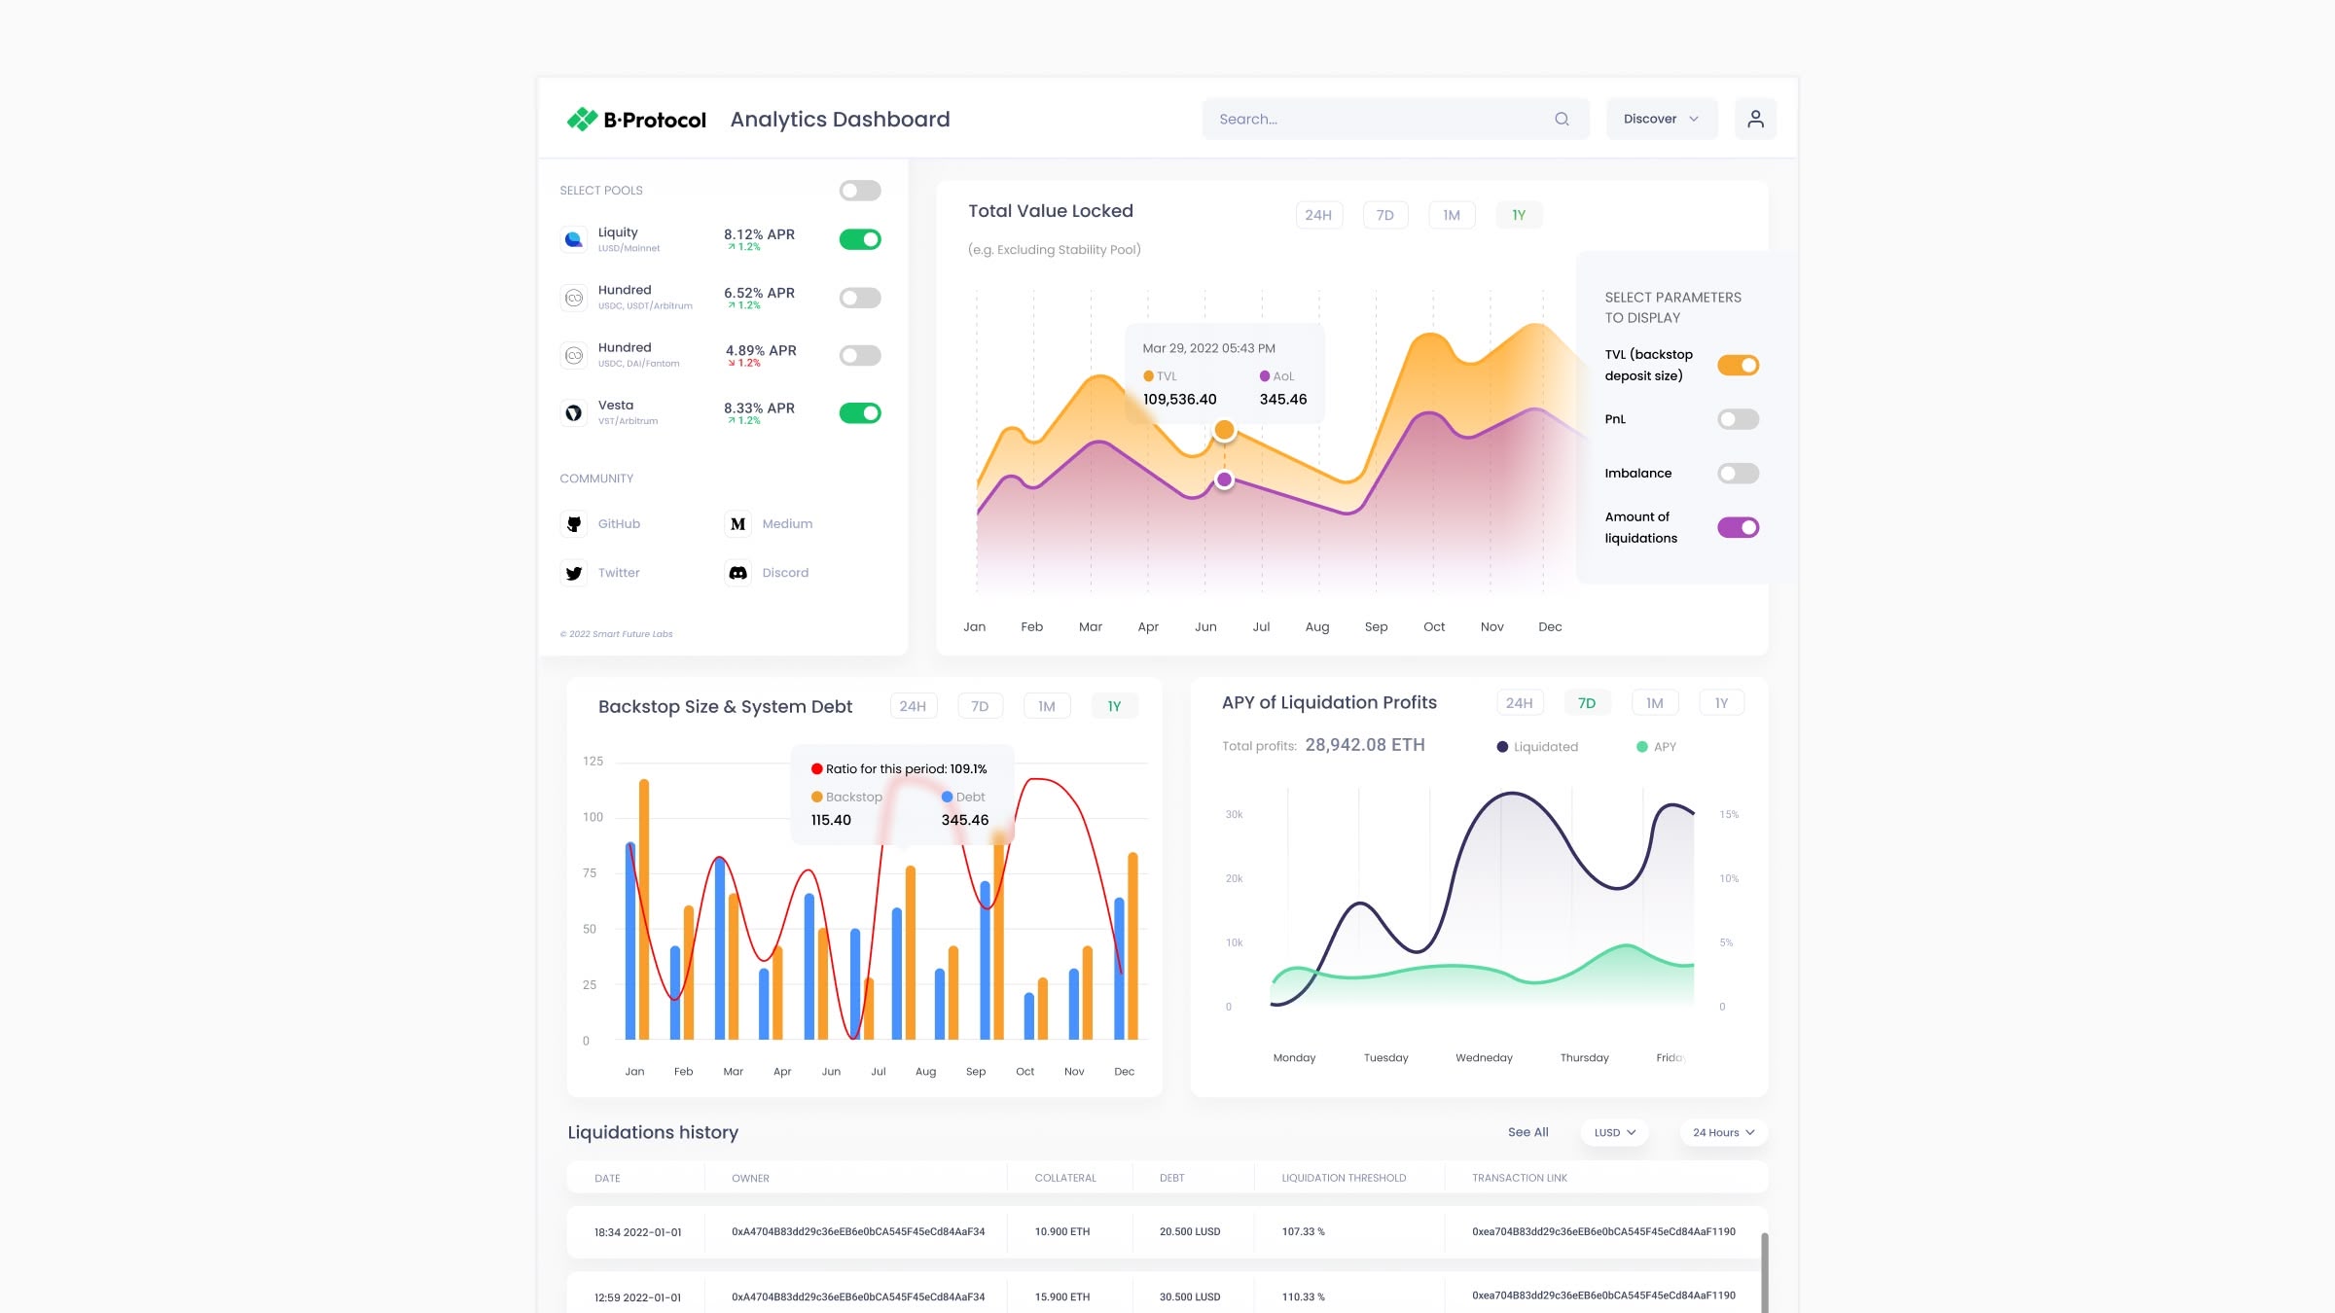Enable the Hundred 6.52% APR toggle
2335x1313 pixels.
(860, 298)
